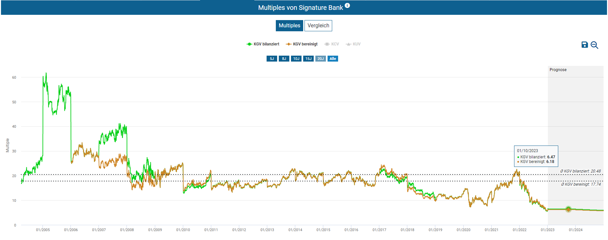Image resolution: width=608 pixels, height=240 pixels.
Task: Show the KUV series label
Action: pyautogui.click(x=357, y=44)
